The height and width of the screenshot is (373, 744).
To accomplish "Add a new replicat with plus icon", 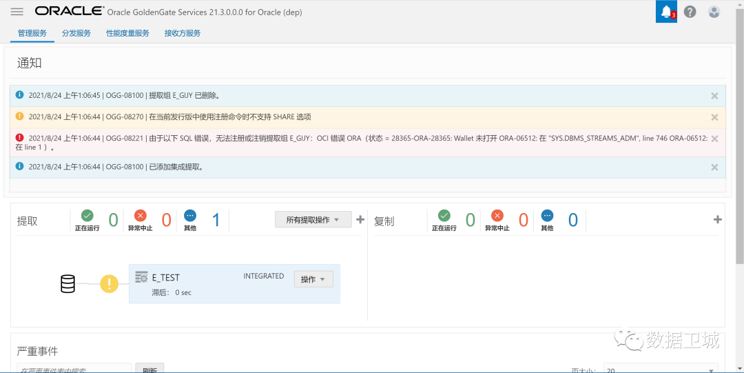I will click(717, 219).
